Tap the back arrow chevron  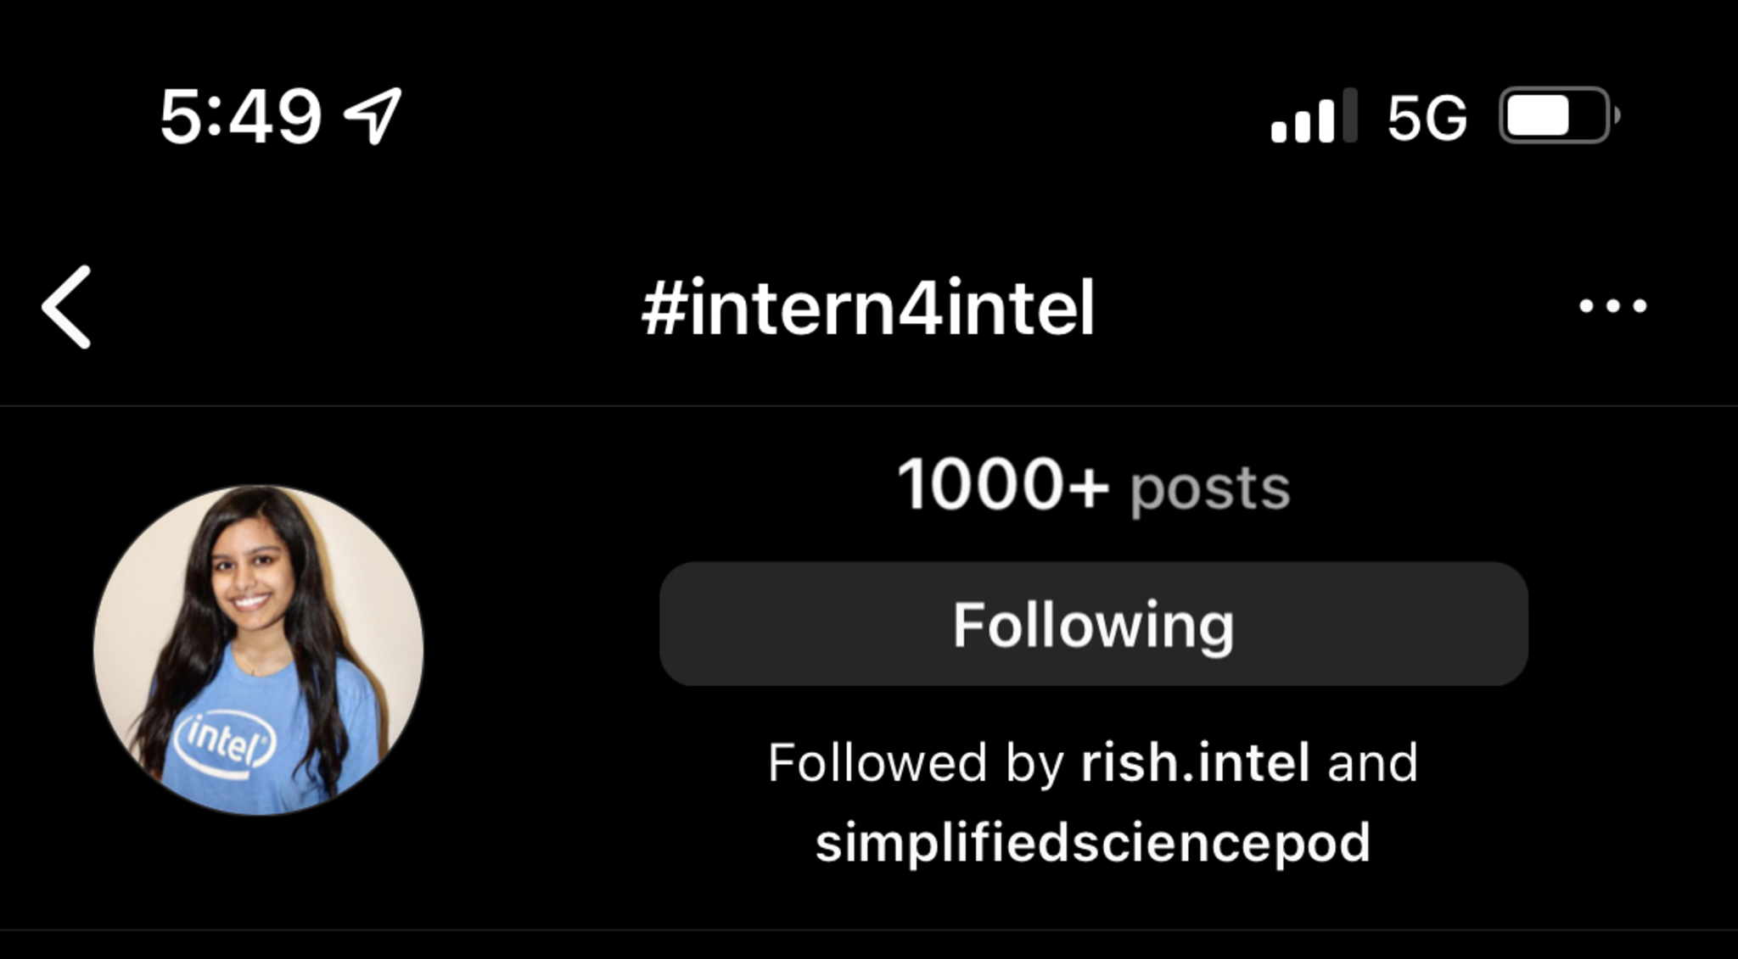pos(66,307)
